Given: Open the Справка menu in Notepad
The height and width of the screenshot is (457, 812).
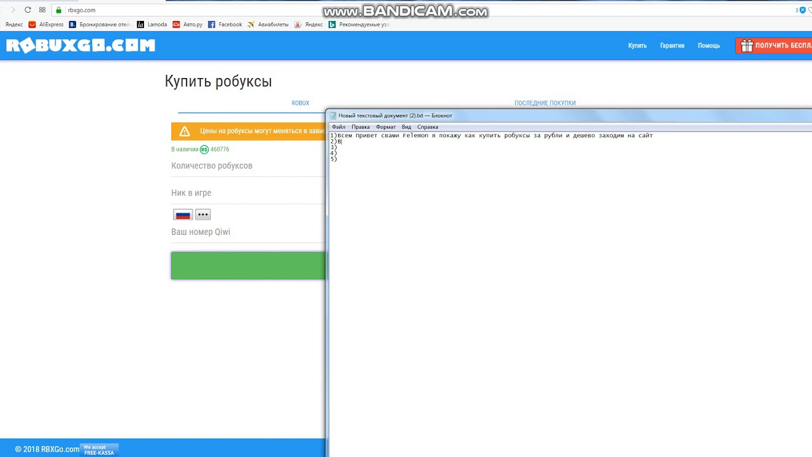Looking at the screenshot, I should [428, 127].
